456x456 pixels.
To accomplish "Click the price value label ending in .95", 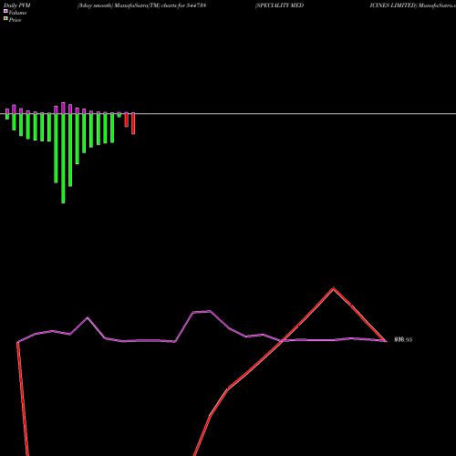I will [x=403, y=339].
